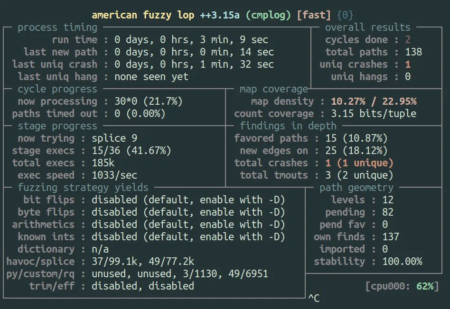Select the version text '++3.15a'

(x=220, y=15)
